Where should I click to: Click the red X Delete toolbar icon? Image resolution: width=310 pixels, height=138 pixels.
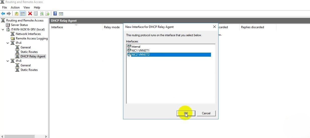[x=30, y=13]
